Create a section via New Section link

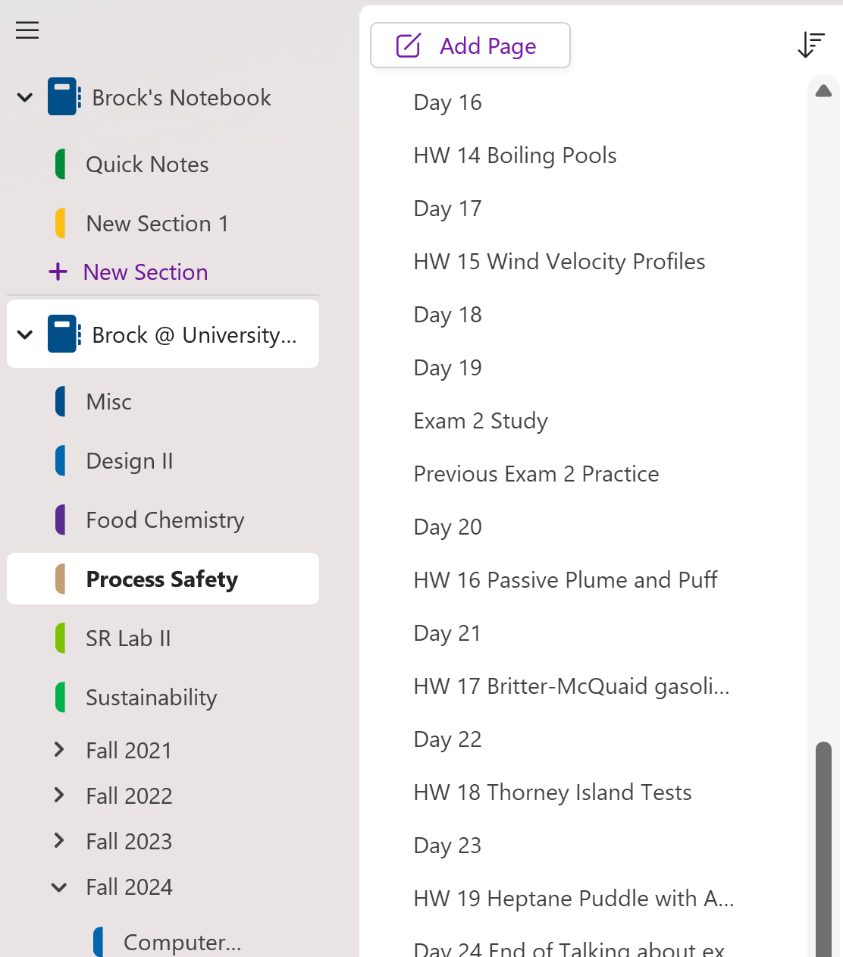146,272
